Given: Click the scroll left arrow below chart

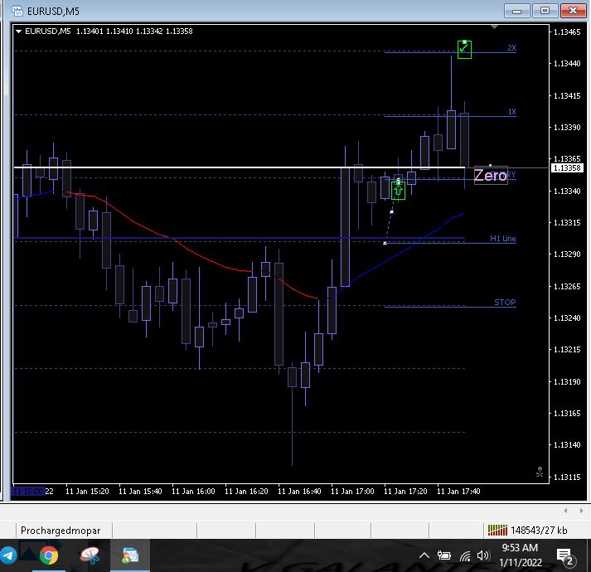Looking at the screenshot, I should tap(565, 511).
